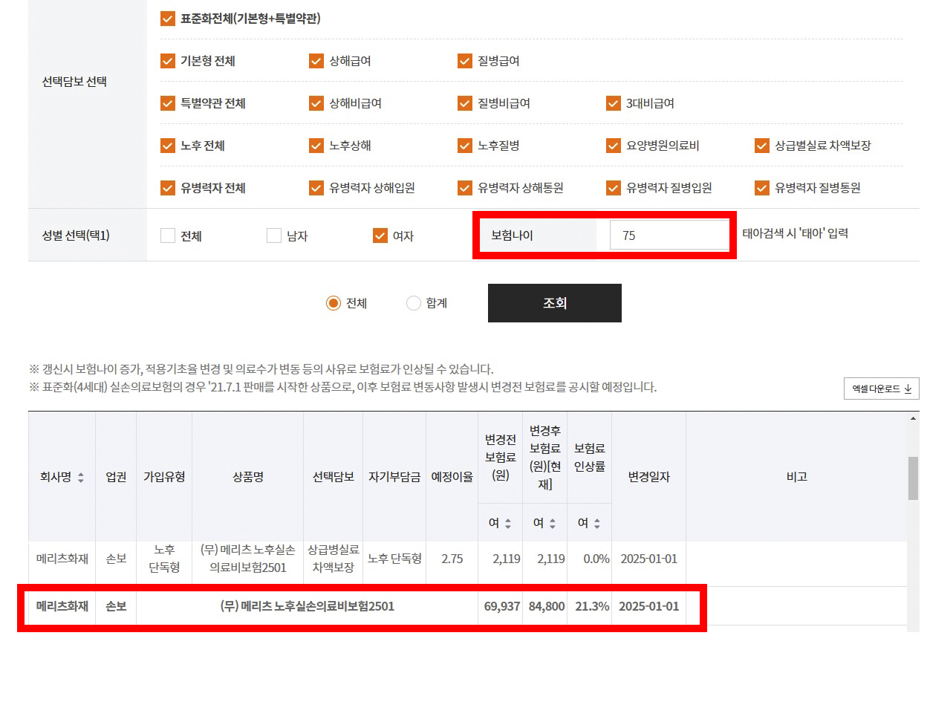Toggle 기본형 전체 checkbox
Screen dimensions: 927x702
168,61
